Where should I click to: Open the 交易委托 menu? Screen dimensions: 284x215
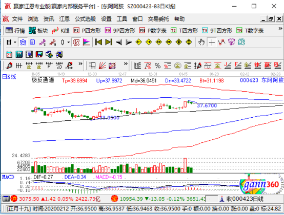point(158,19)
